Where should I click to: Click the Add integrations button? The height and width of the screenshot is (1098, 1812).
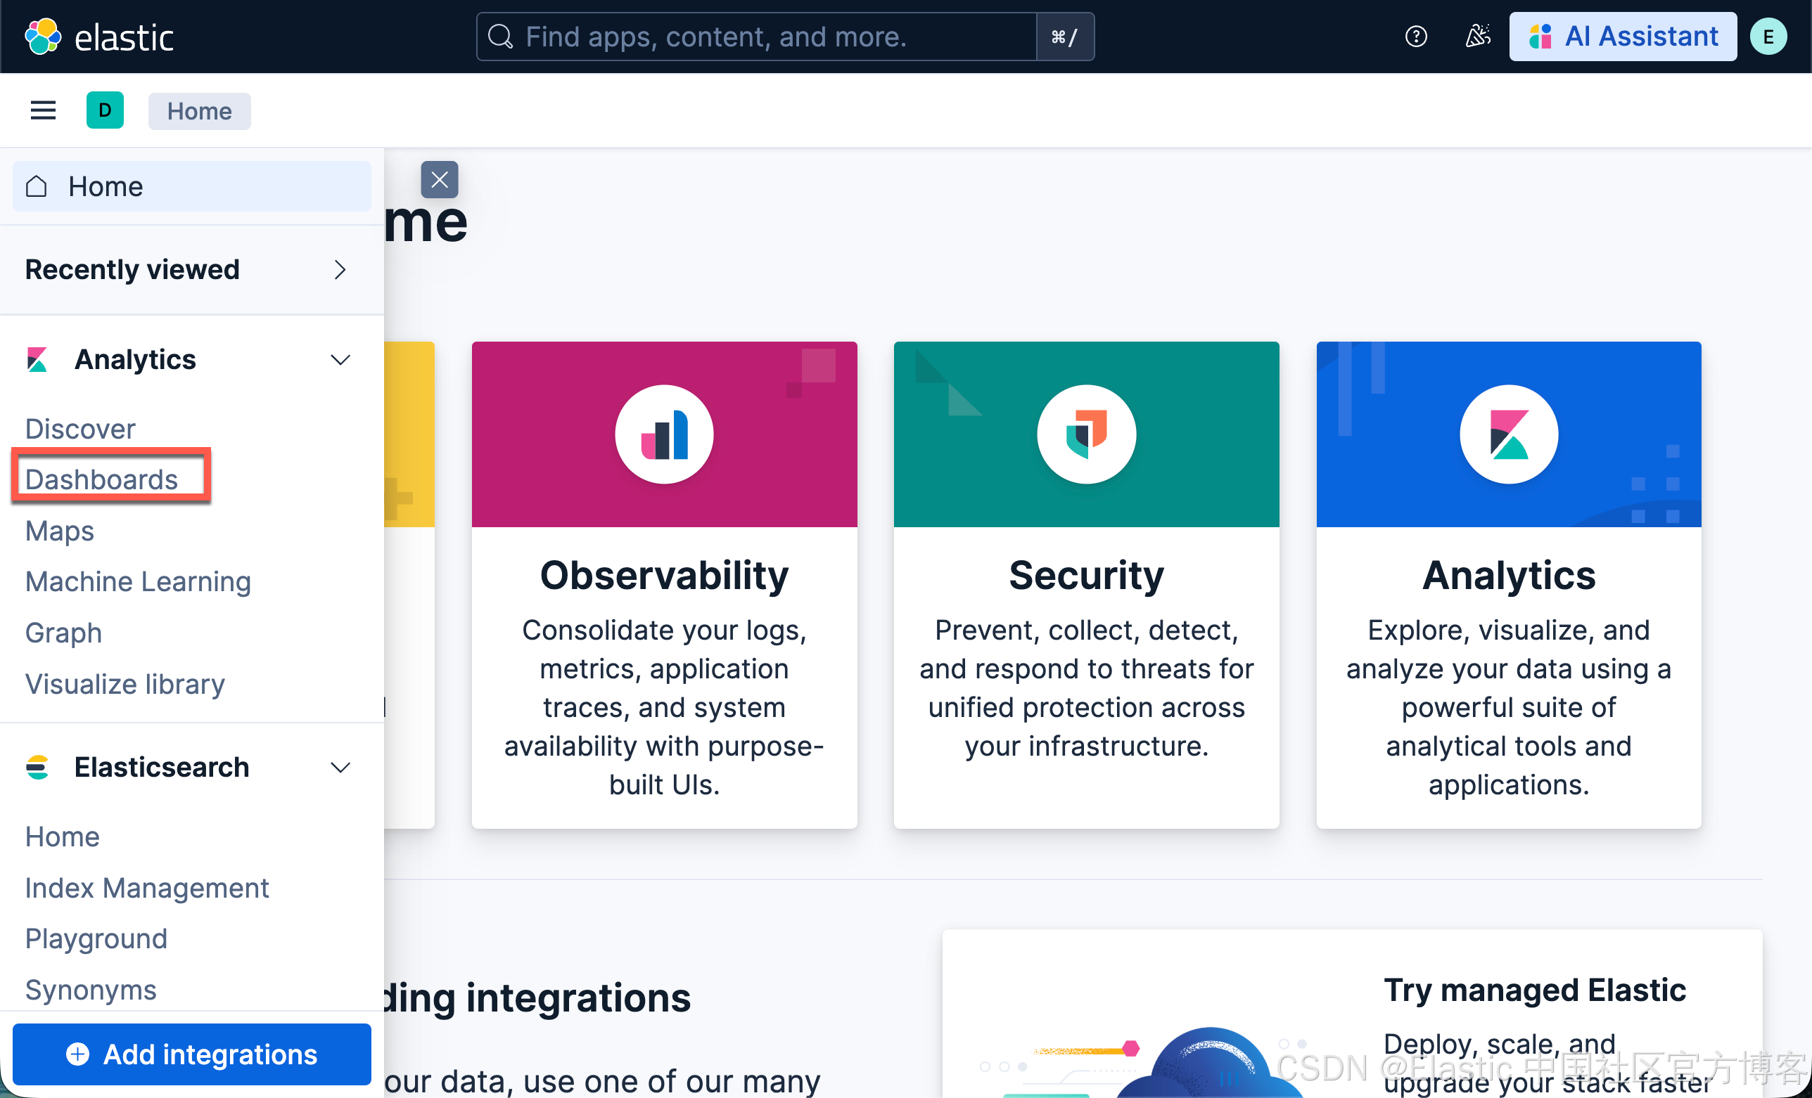[191, 1054]
